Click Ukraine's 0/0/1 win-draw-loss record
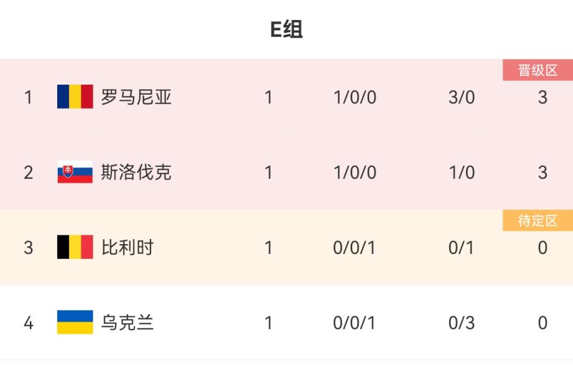Viewport: 573px width, 376px height. (x=355, y=322)
